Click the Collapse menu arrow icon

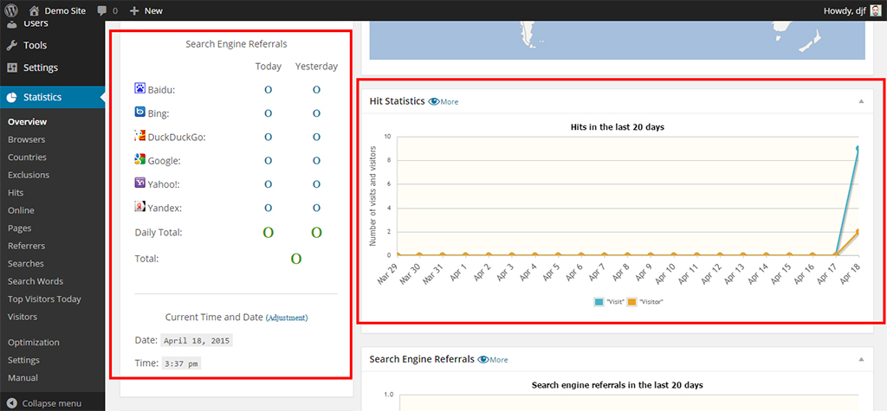pyautogui.click(x=12, y=404)
